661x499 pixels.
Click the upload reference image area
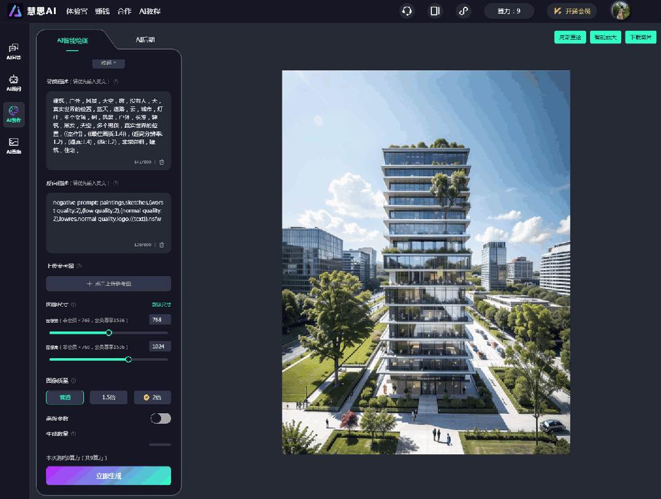coord(108,284)
